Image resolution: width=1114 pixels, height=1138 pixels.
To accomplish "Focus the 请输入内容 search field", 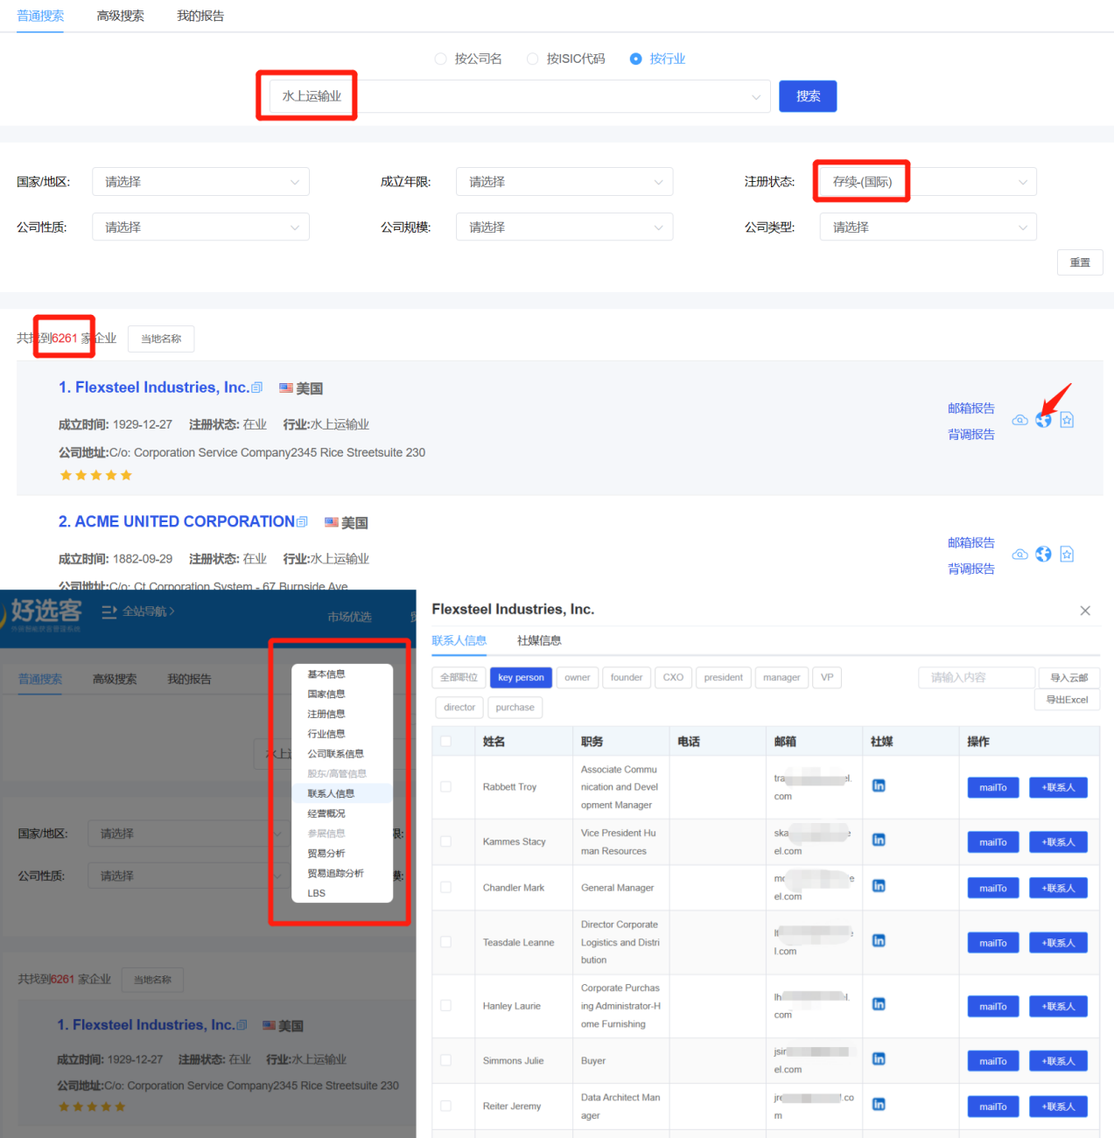I will click(x=977, y=677).
